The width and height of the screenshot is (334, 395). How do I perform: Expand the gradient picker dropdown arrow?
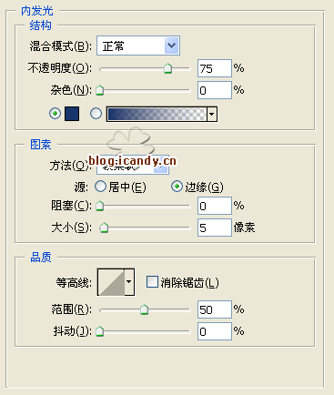212,114
